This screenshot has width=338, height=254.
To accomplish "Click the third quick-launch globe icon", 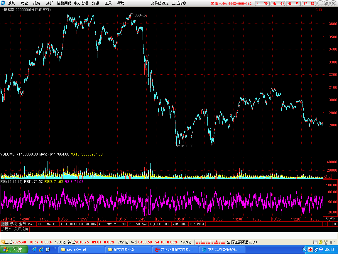I will 48,250.
